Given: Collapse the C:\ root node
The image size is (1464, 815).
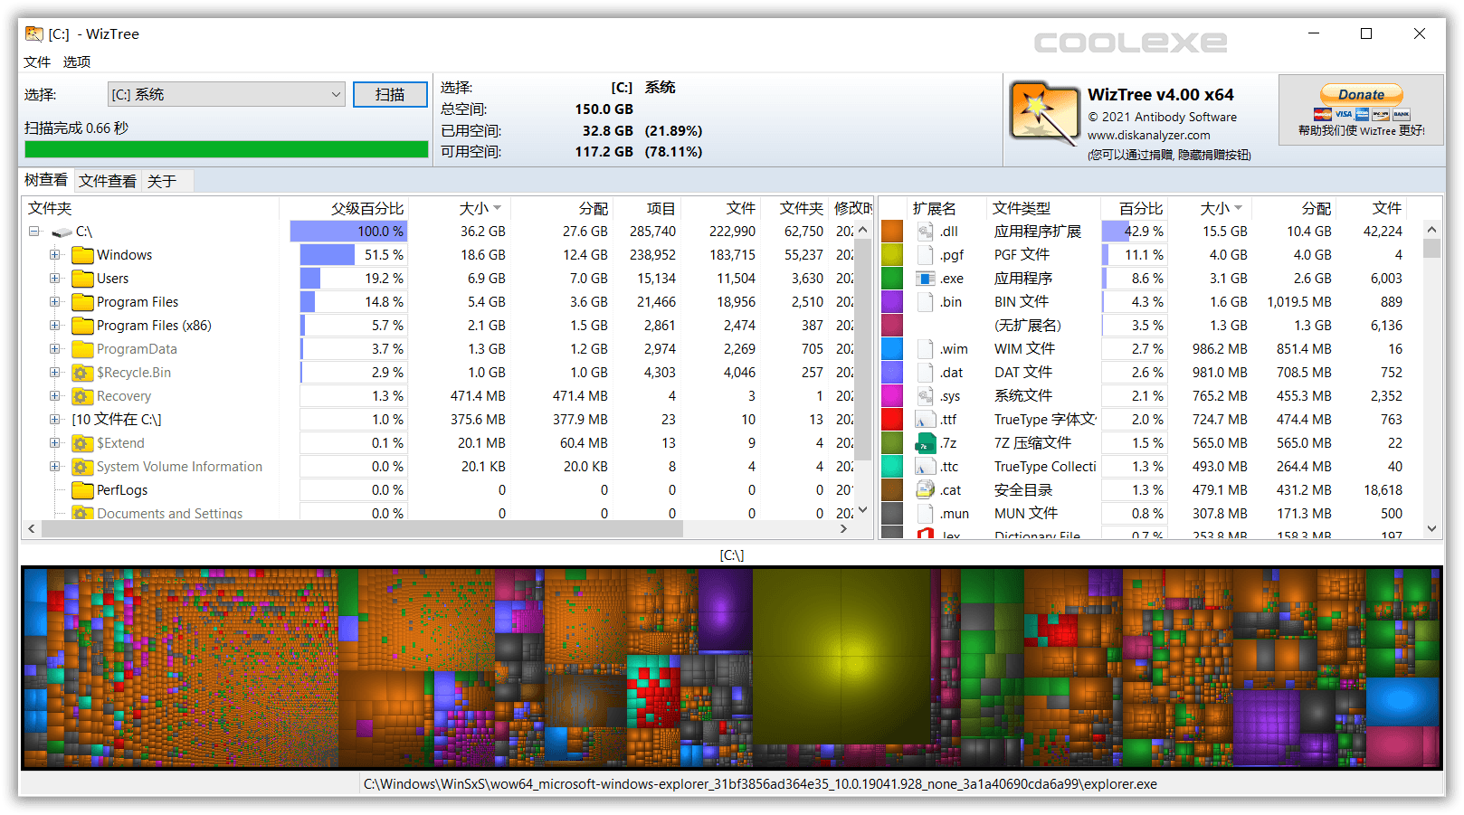Looking at the screenshot, I should pyautogui.click(x=33, y=231).
